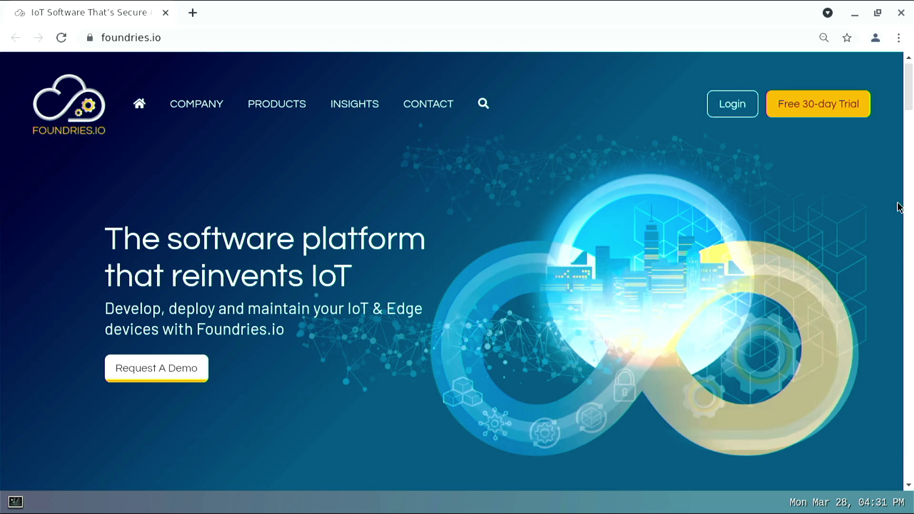Expand the browser tab options with plus

(193, 12)
